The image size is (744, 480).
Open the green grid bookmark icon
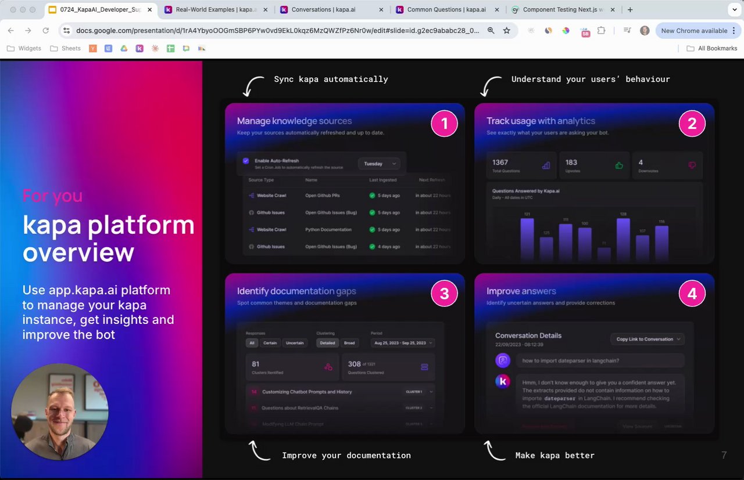[170, 48]
